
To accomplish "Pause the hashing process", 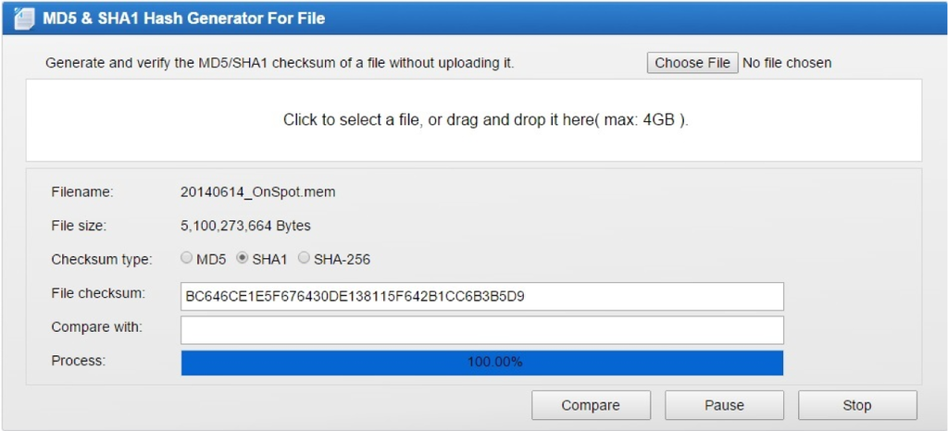I will pos(724,405).
